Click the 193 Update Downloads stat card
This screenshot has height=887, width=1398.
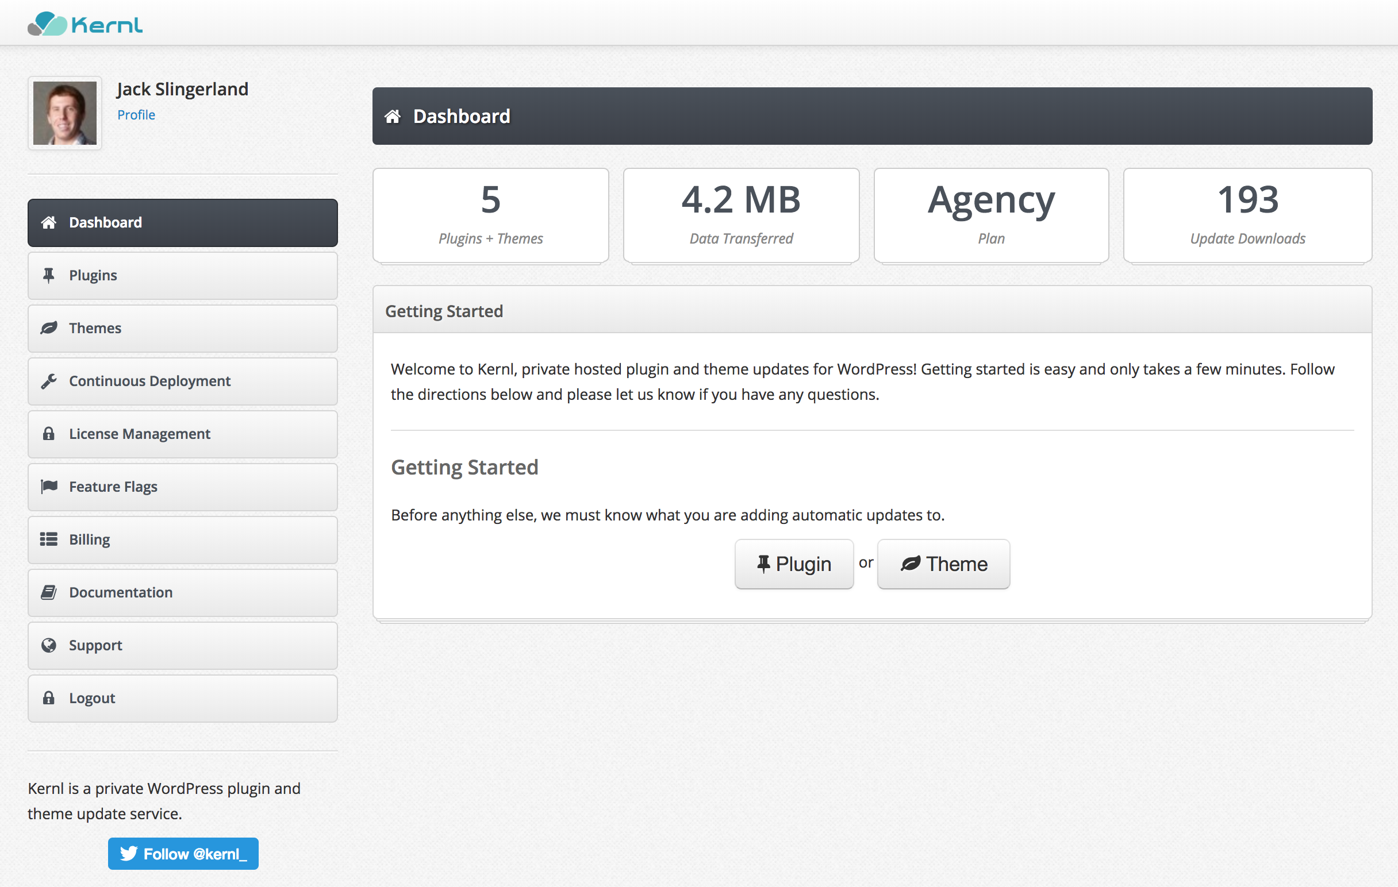(1247, 215)
